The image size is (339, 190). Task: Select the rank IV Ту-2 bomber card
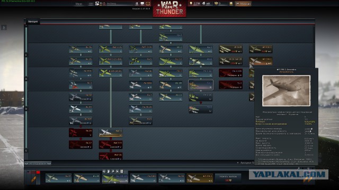pos(201,109)
